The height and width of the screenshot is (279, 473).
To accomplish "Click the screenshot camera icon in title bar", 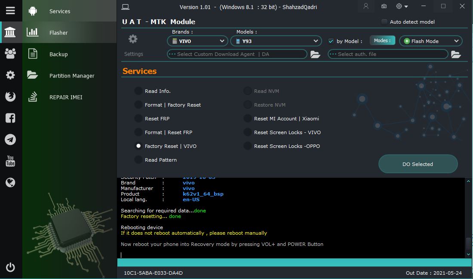I will pos(384,6).
